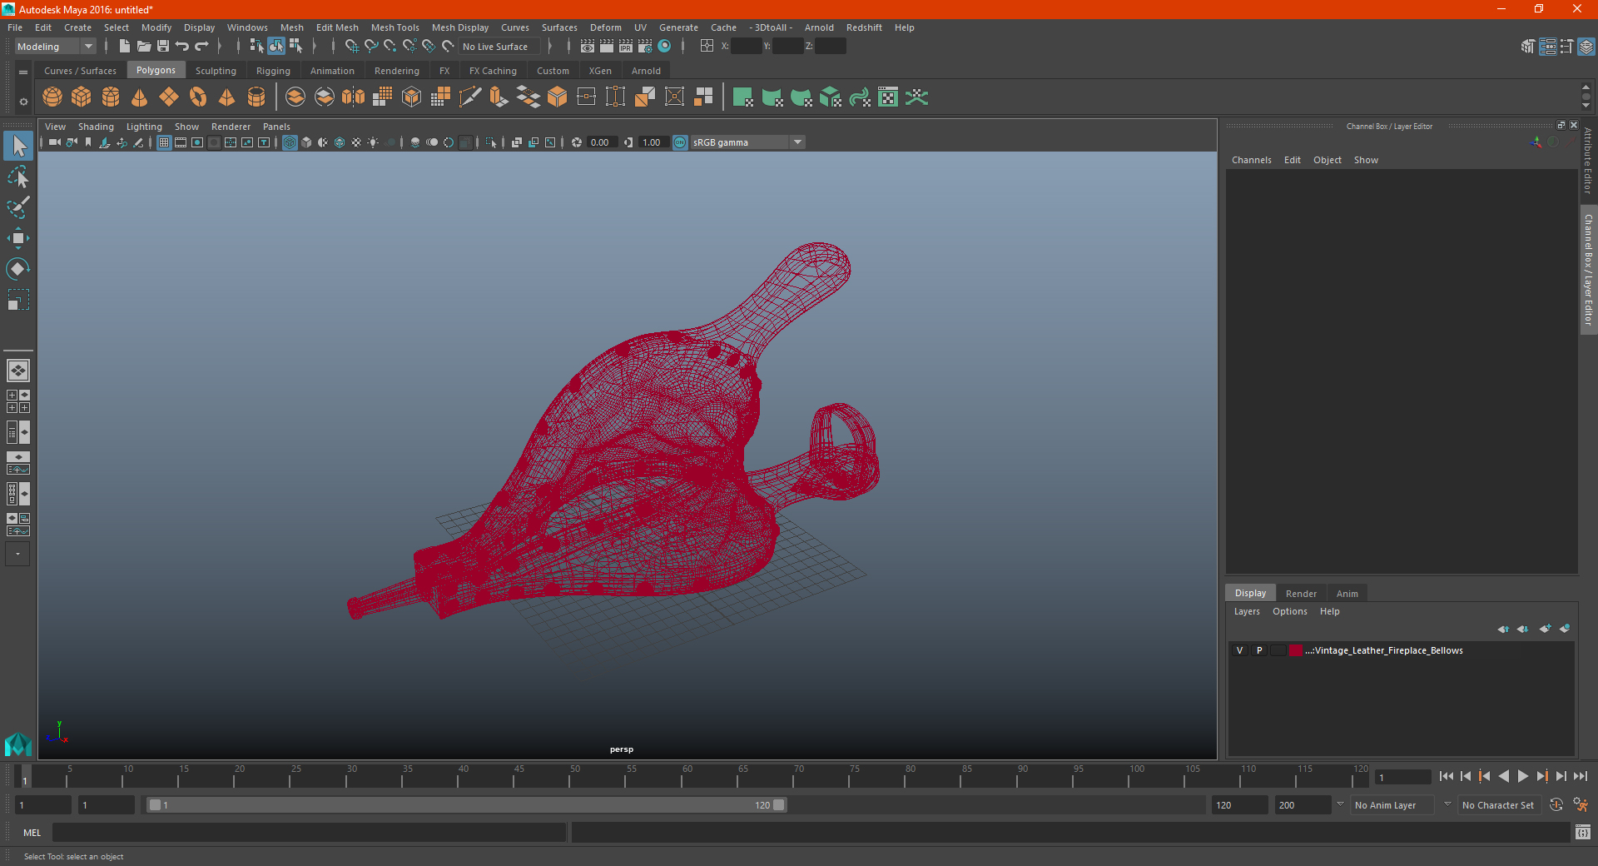
Task: Click the red color swatch of layer
Action: (x=1296, y=650)
